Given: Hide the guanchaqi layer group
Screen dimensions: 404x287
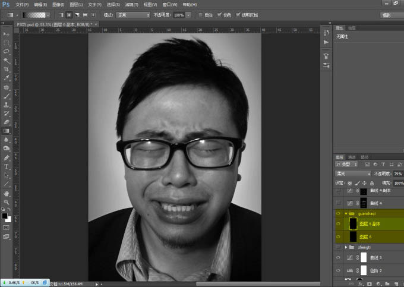Looking at the screenshot, I should pos(339,213).
